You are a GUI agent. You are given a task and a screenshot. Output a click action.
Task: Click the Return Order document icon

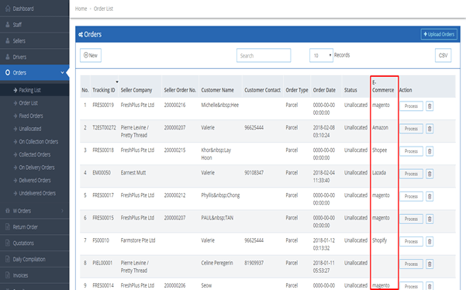(x=8, y=227)
